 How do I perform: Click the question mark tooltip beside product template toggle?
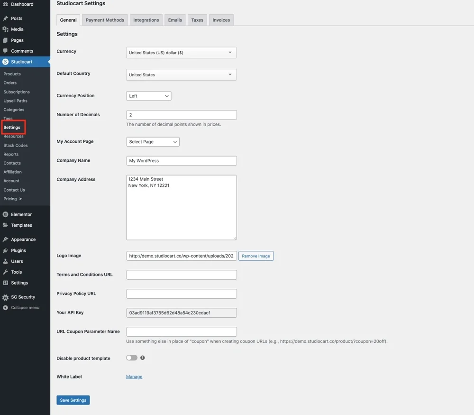[142, 357]
